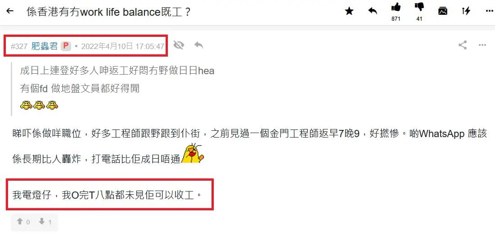Viewport: 495px width, 236px height.
Task: Share post #327
Action: (463, 45)
